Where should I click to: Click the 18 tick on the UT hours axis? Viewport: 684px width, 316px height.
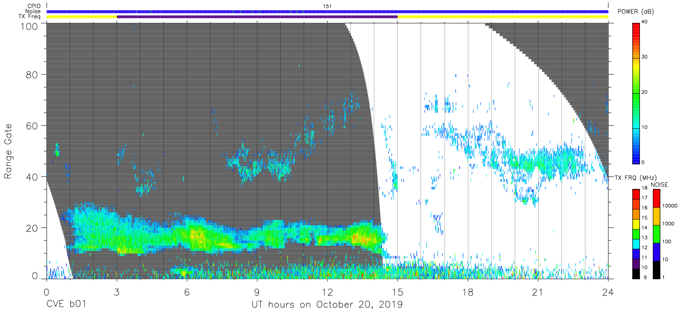468,291
